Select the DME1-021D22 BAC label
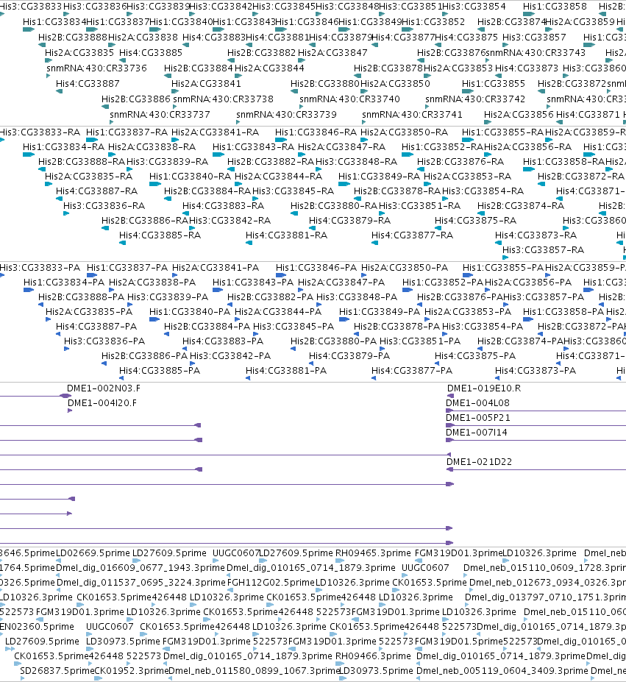The height and width of the screenshot is (682, 626). click(480, 462)
